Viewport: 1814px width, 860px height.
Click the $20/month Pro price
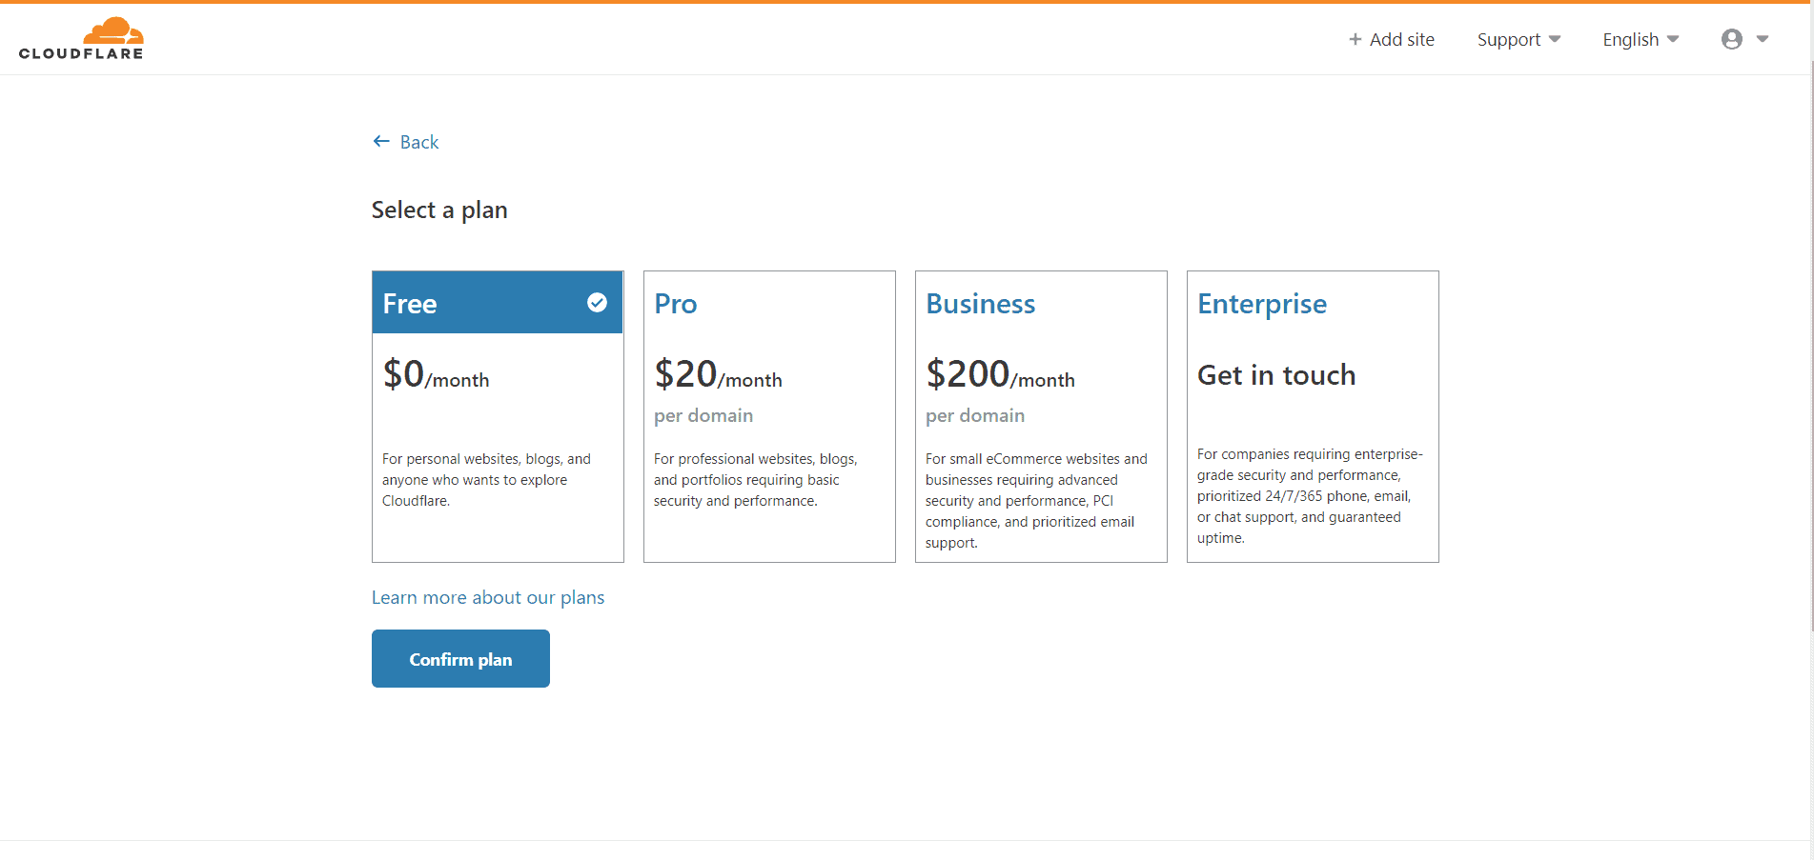pyautogui.click(x=718, y=374)
